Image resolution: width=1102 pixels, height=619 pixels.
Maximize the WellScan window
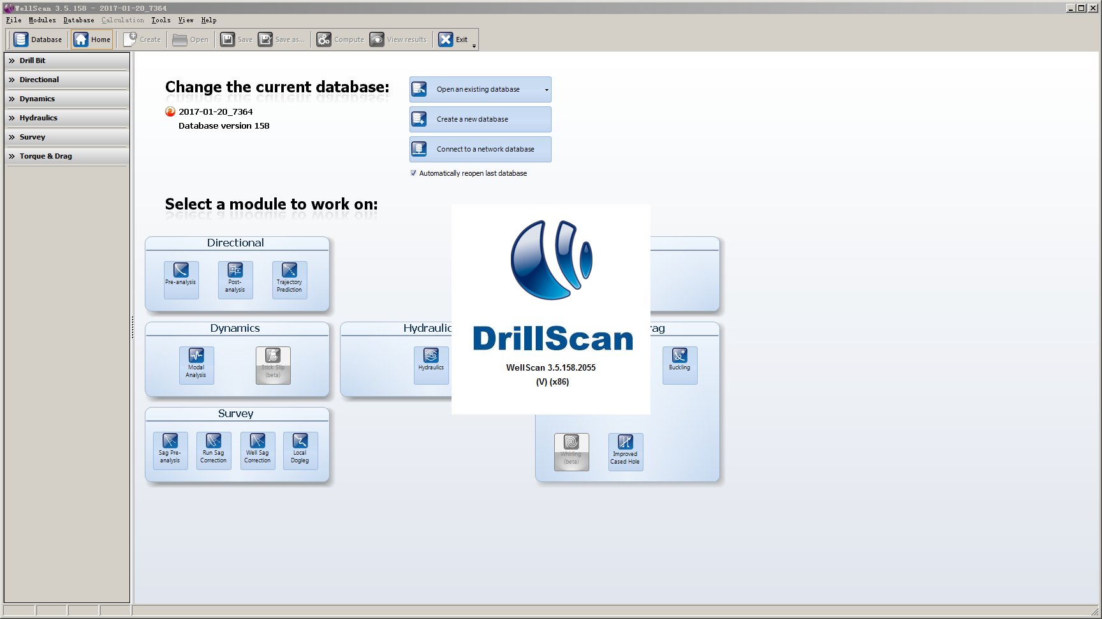coord(1082,8)
